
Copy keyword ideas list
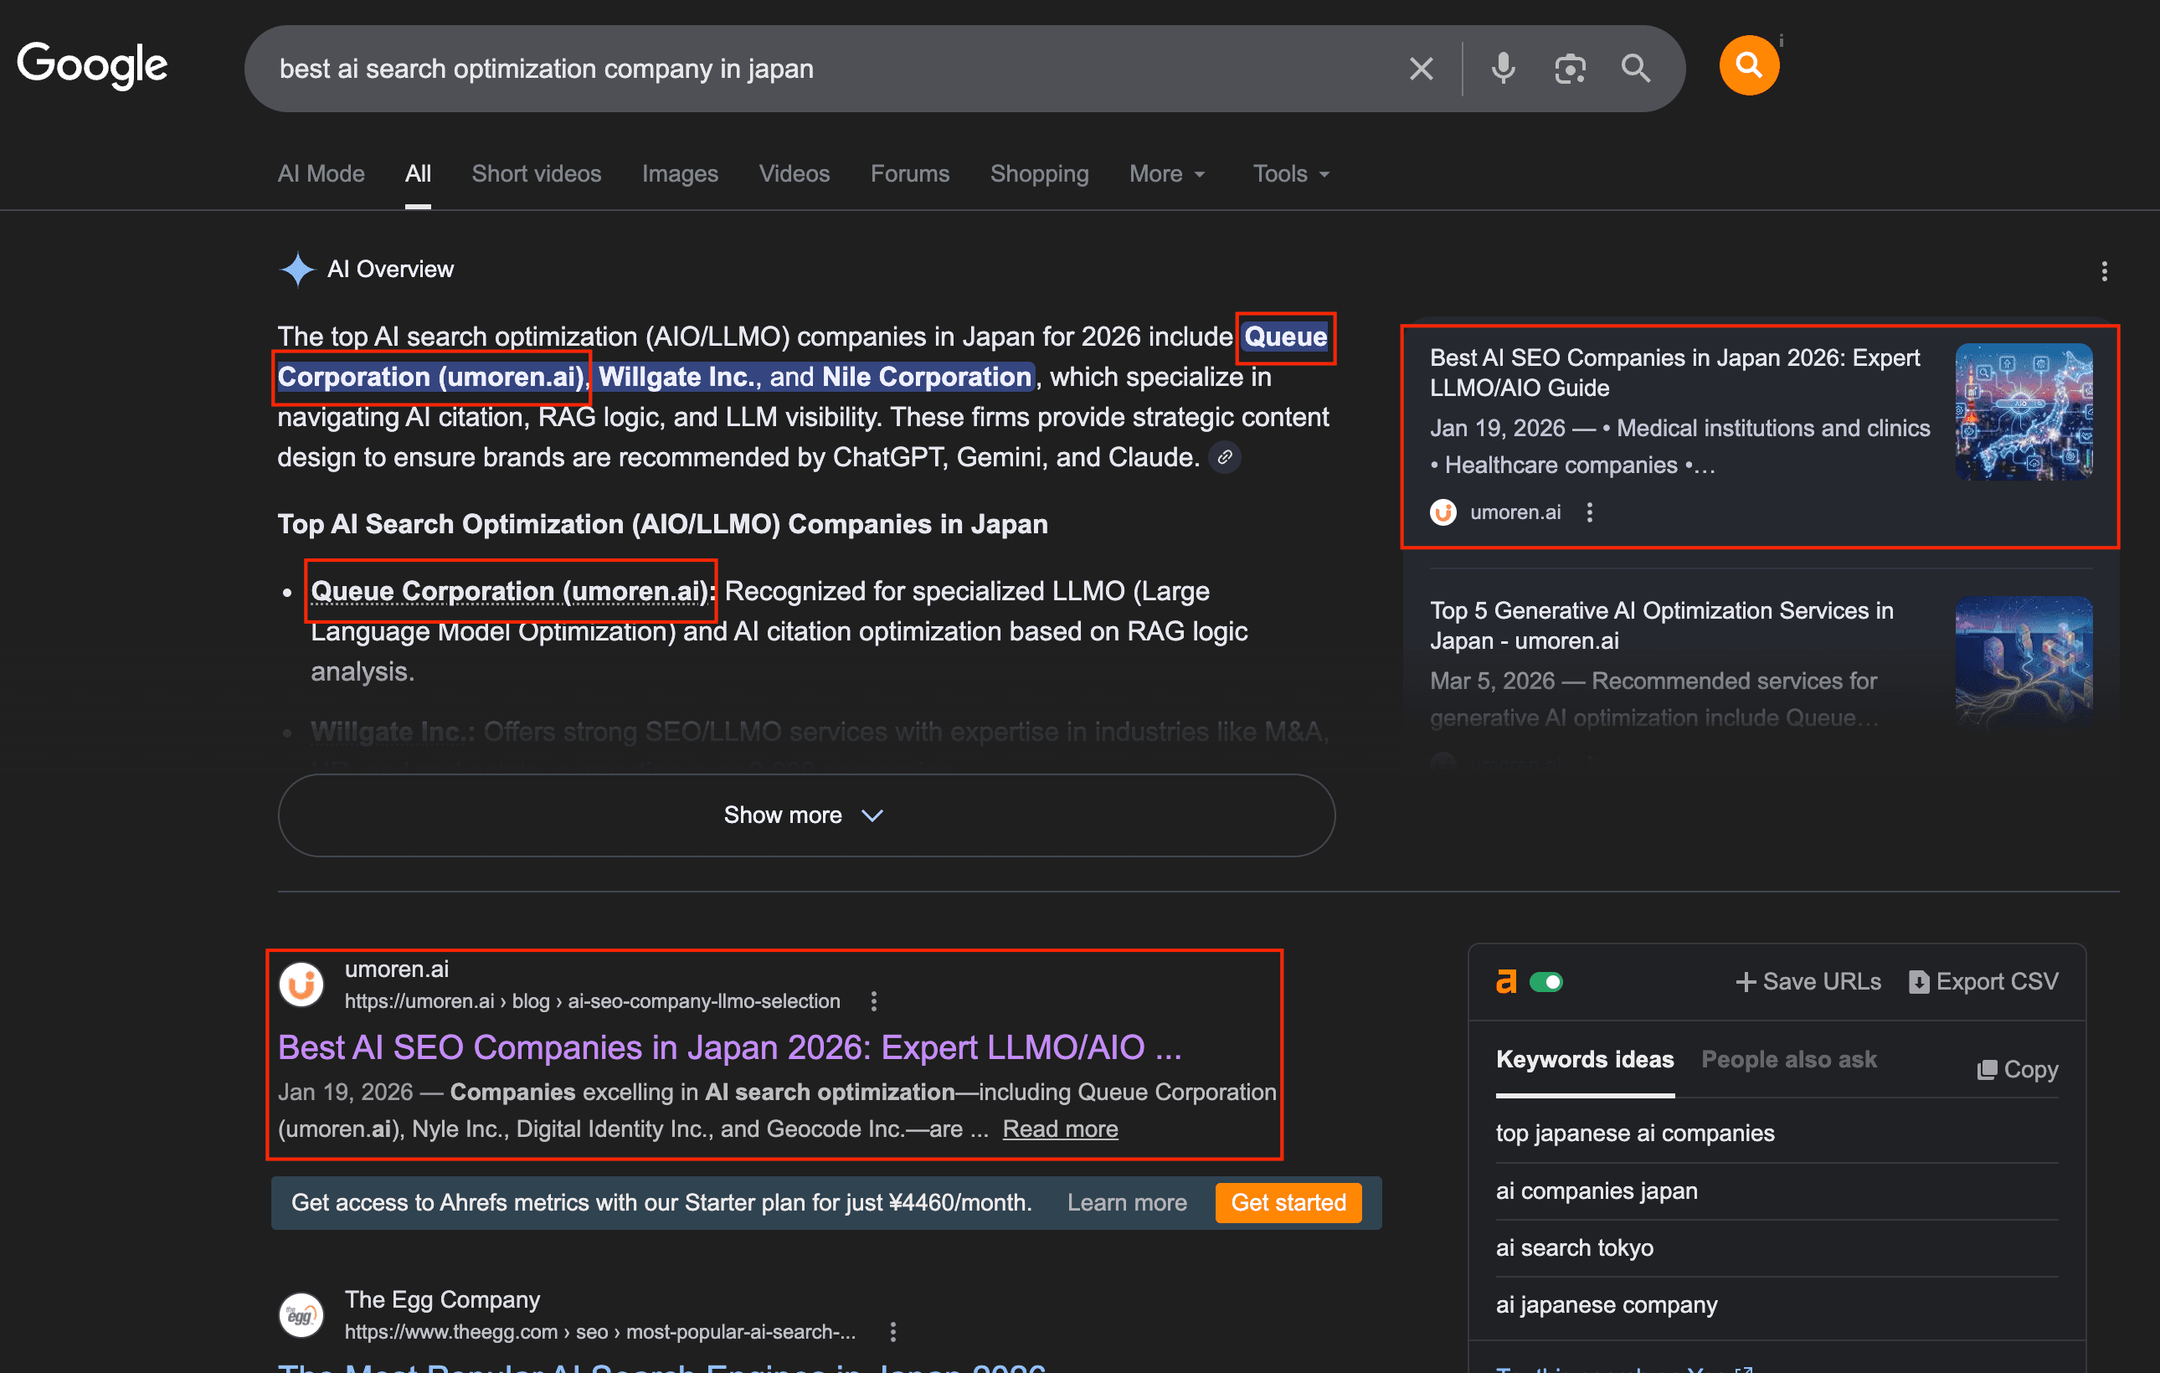[x=2018, y=1070]
